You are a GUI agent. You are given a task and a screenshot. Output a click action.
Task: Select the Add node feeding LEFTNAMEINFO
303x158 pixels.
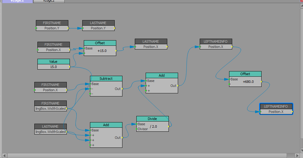pos(162,83)
